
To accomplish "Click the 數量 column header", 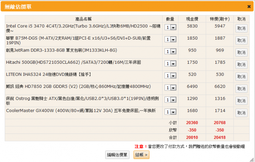I will 170,19.
